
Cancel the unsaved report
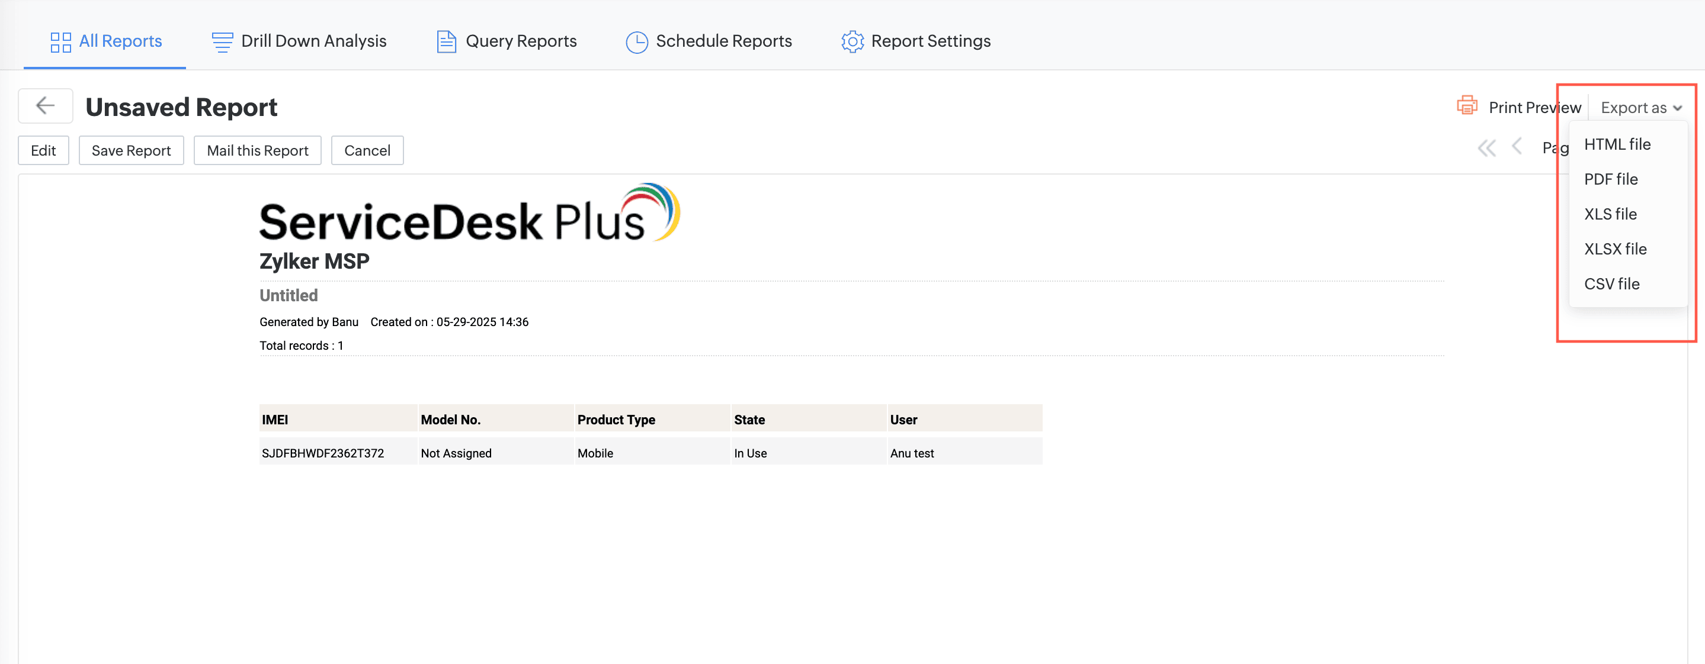pos(367,151)
